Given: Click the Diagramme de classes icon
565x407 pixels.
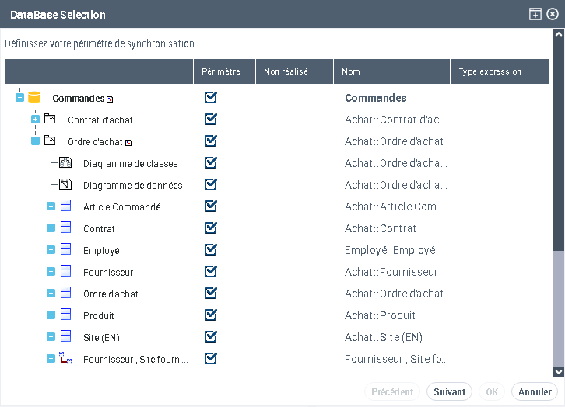Looking at the screenshot, I should (65, 163).
